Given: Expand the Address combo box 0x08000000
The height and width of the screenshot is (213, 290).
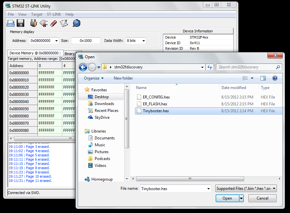Looking at the screenshot, I should coord(56,41).
